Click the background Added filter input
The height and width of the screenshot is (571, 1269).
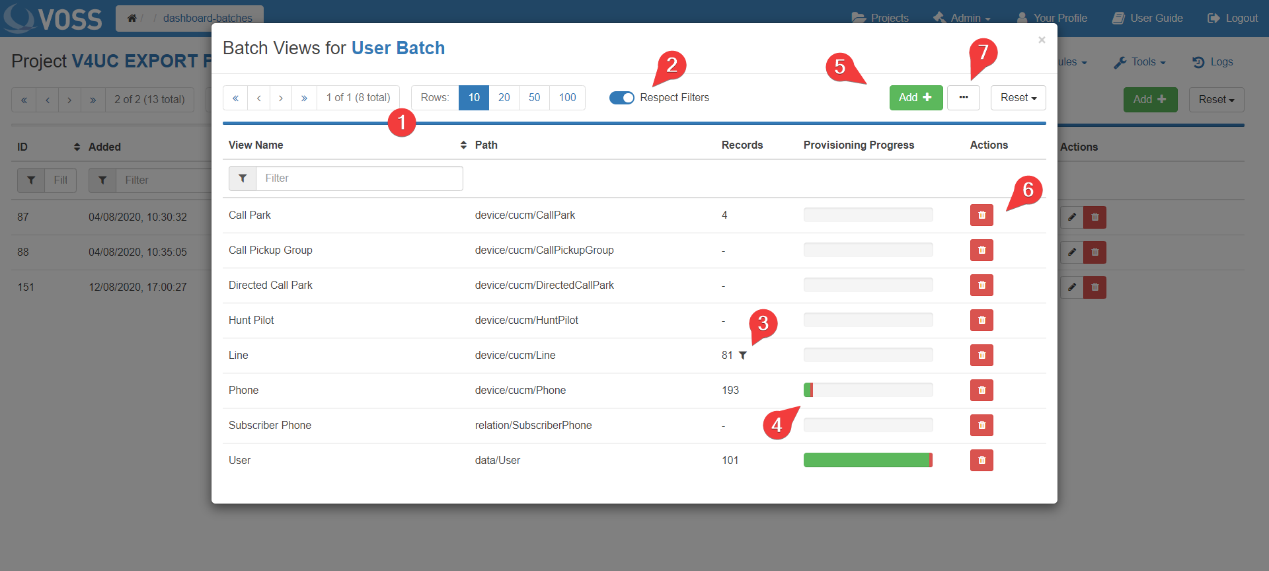165,180
